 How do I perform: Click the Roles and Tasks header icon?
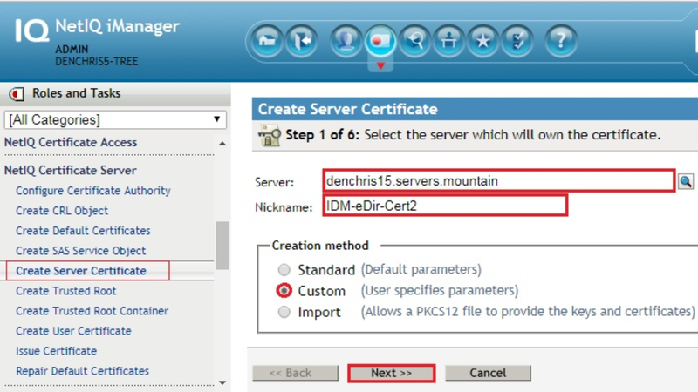(x=17, y=94)
